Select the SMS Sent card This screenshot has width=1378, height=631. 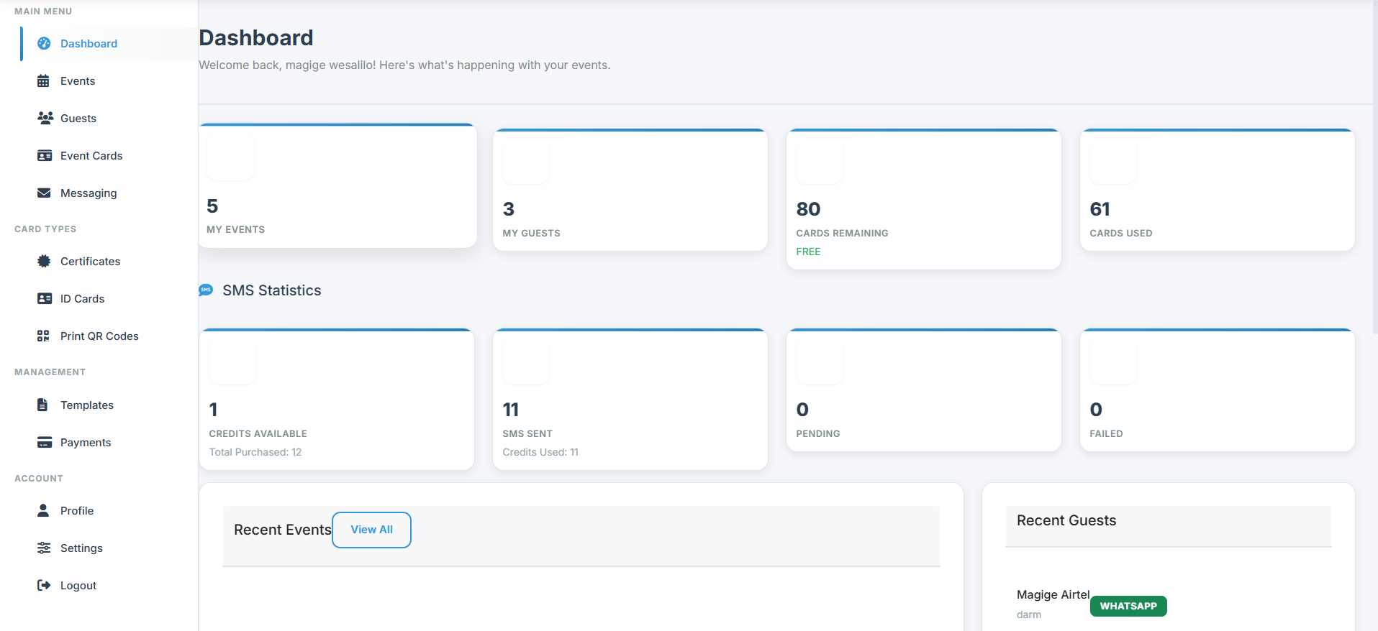(x=630, y=400)
